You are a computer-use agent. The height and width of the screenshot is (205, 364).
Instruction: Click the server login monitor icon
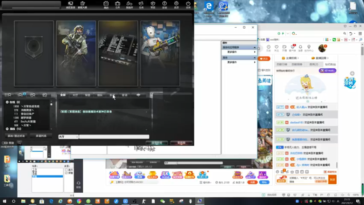(x=71, y=5)
